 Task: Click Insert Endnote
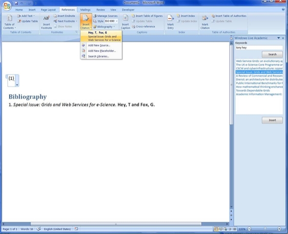64,16
